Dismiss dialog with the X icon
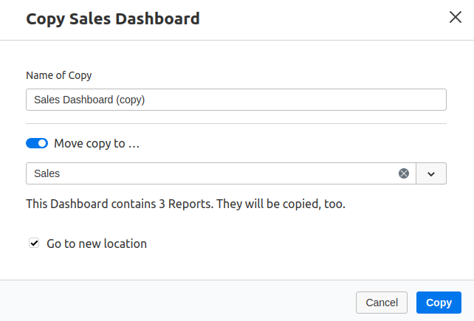Viewport: 474px width, 321px height. (456, 17)
